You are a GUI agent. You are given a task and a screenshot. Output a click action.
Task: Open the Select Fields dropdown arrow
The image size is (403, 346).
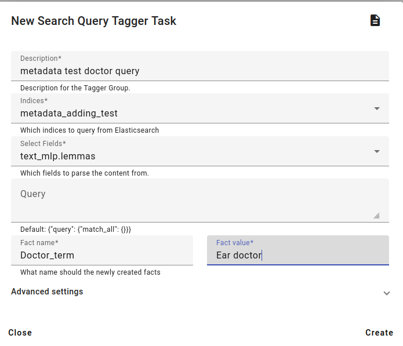tap(377, 151)
